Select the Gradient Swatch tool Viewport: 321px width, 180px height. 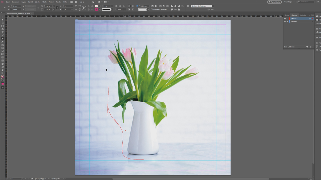pos(3,57)
